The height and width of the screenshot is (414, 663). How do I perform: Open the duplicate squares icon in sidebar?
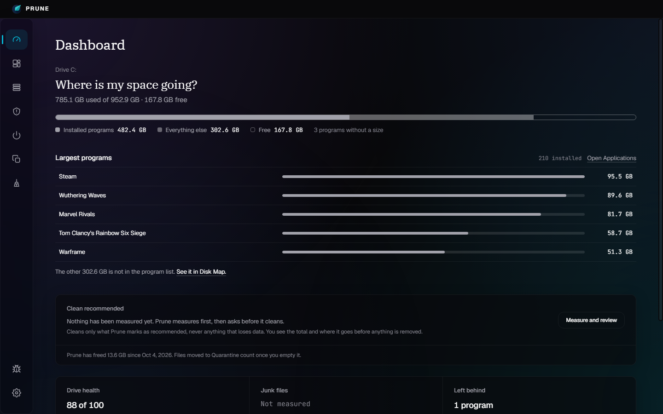pyautogui.click(x=17, y=159)
